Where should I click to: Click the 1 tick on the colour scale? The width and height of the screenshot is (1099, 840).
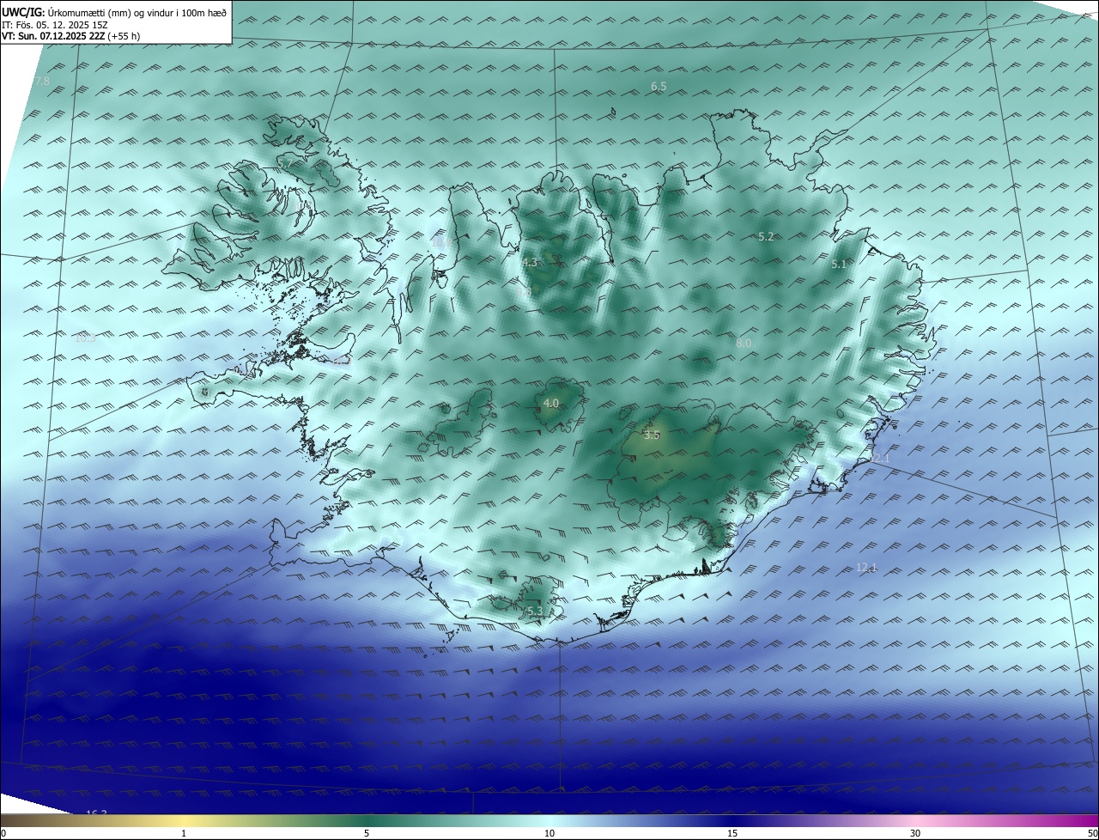point(184,833)
